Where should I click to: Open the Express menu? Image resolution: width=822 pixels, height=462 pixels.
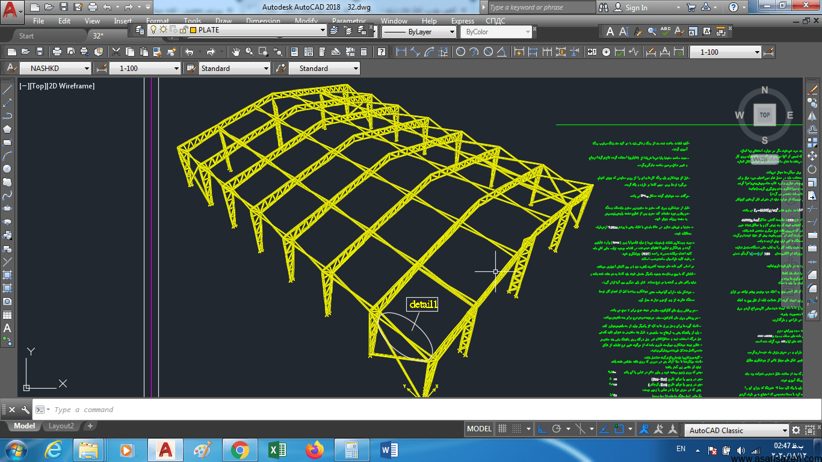463,20
